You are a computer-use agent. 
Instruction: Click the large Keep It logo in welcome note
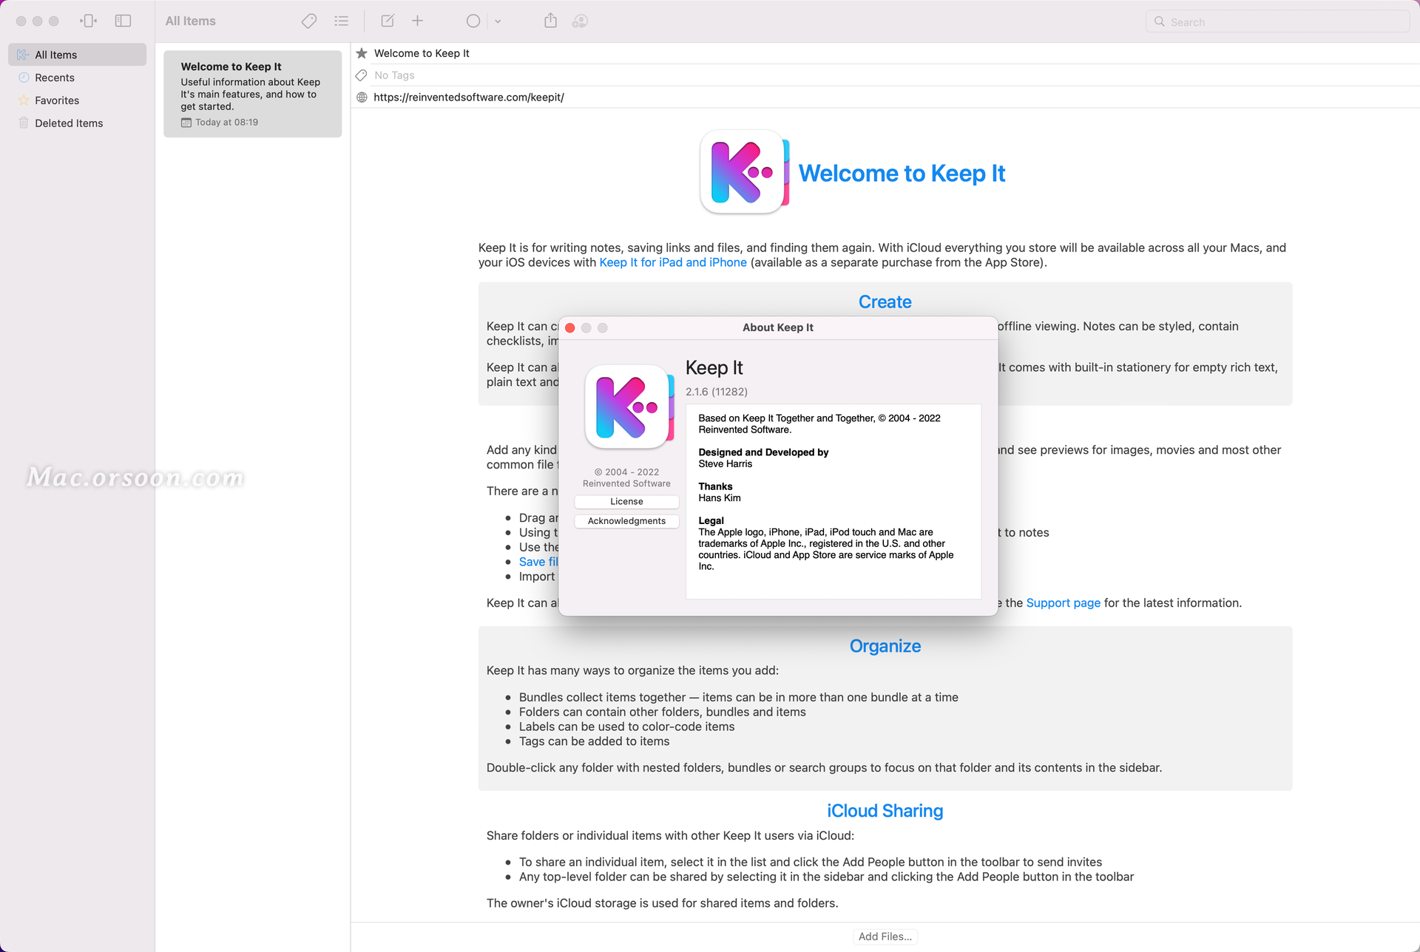(744, 173)
